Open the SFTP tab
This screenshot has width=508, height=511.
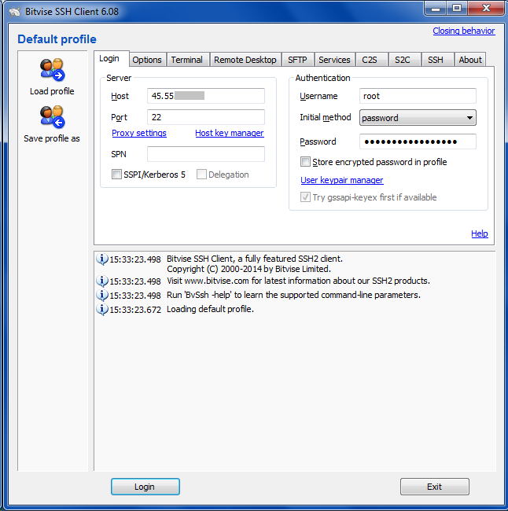pos(297,60)
